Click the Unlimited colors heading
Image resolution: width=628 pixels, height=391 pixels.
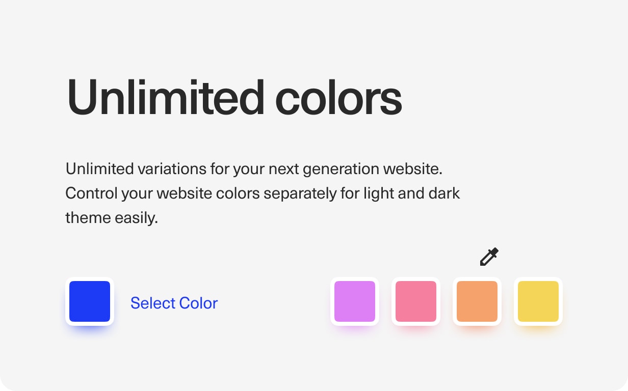tap(234, 98)
